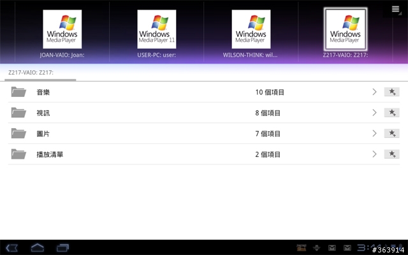Click the JOAN-VAIO: Joan: server label
Viewport: 408px width, 255px height.
pos(62,55)
